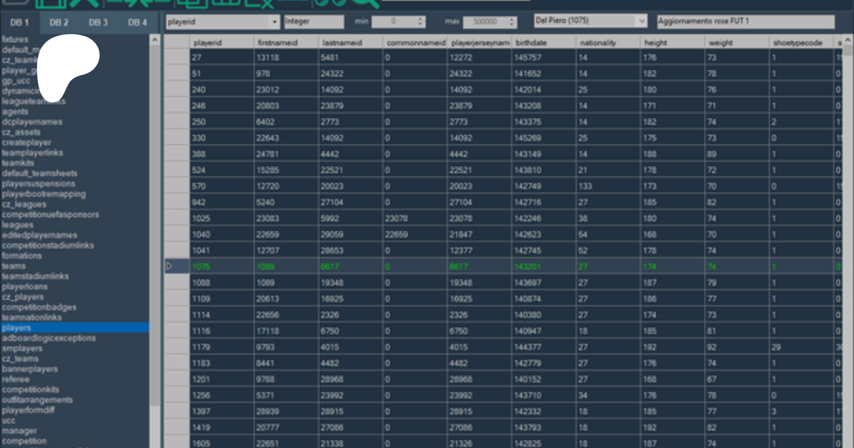
Task: Open the fixtures table
Action: click(15, 39)
